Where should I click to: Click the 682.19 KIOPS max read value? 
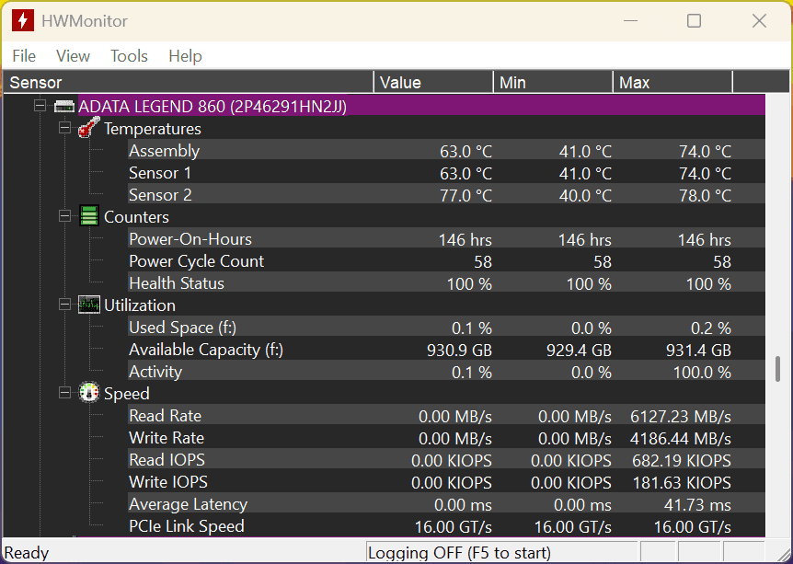(x=682, y=460)
